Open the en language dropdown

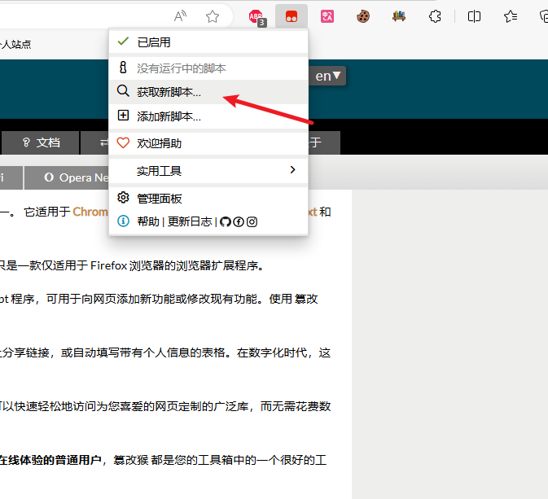(x=328, y=76)
